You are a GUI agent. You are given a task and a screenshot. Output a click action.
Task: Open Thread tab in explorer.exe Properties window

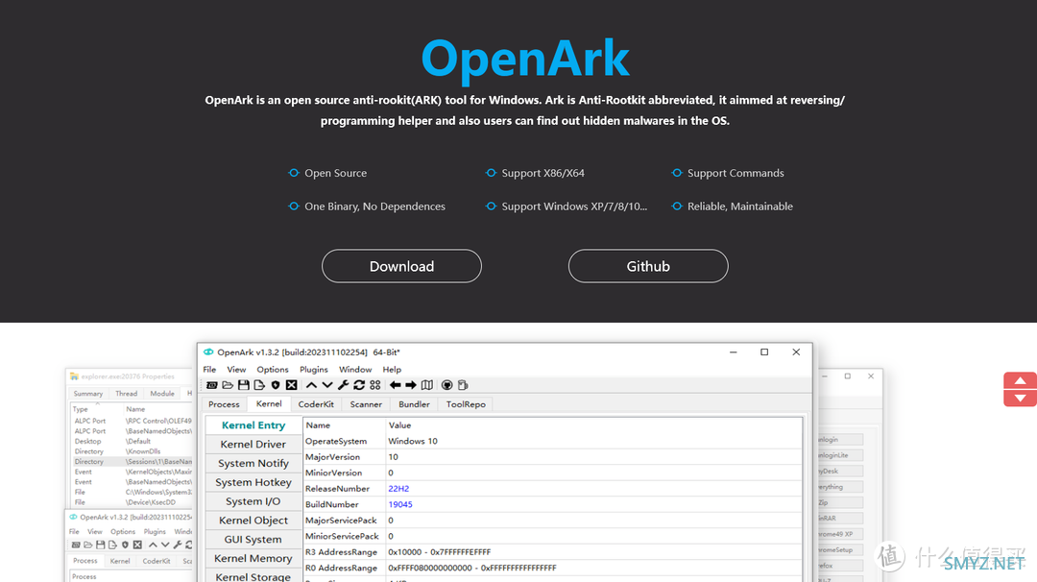click(x=127, y=394)
